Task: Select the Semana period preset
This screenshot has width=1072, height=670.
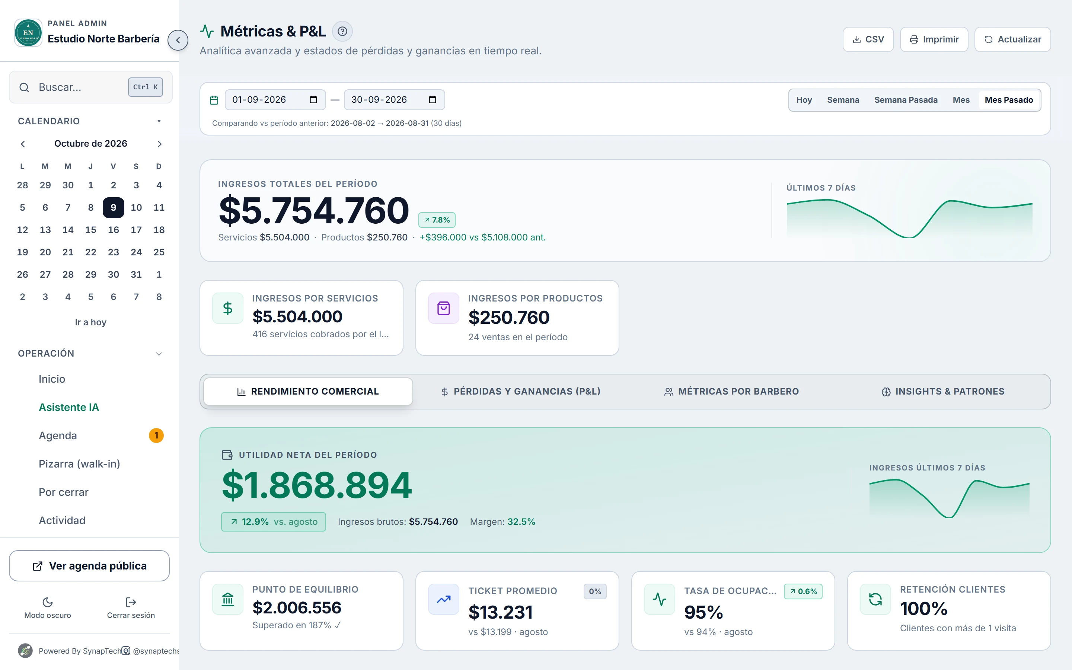Action: click(x=843, y=100)
